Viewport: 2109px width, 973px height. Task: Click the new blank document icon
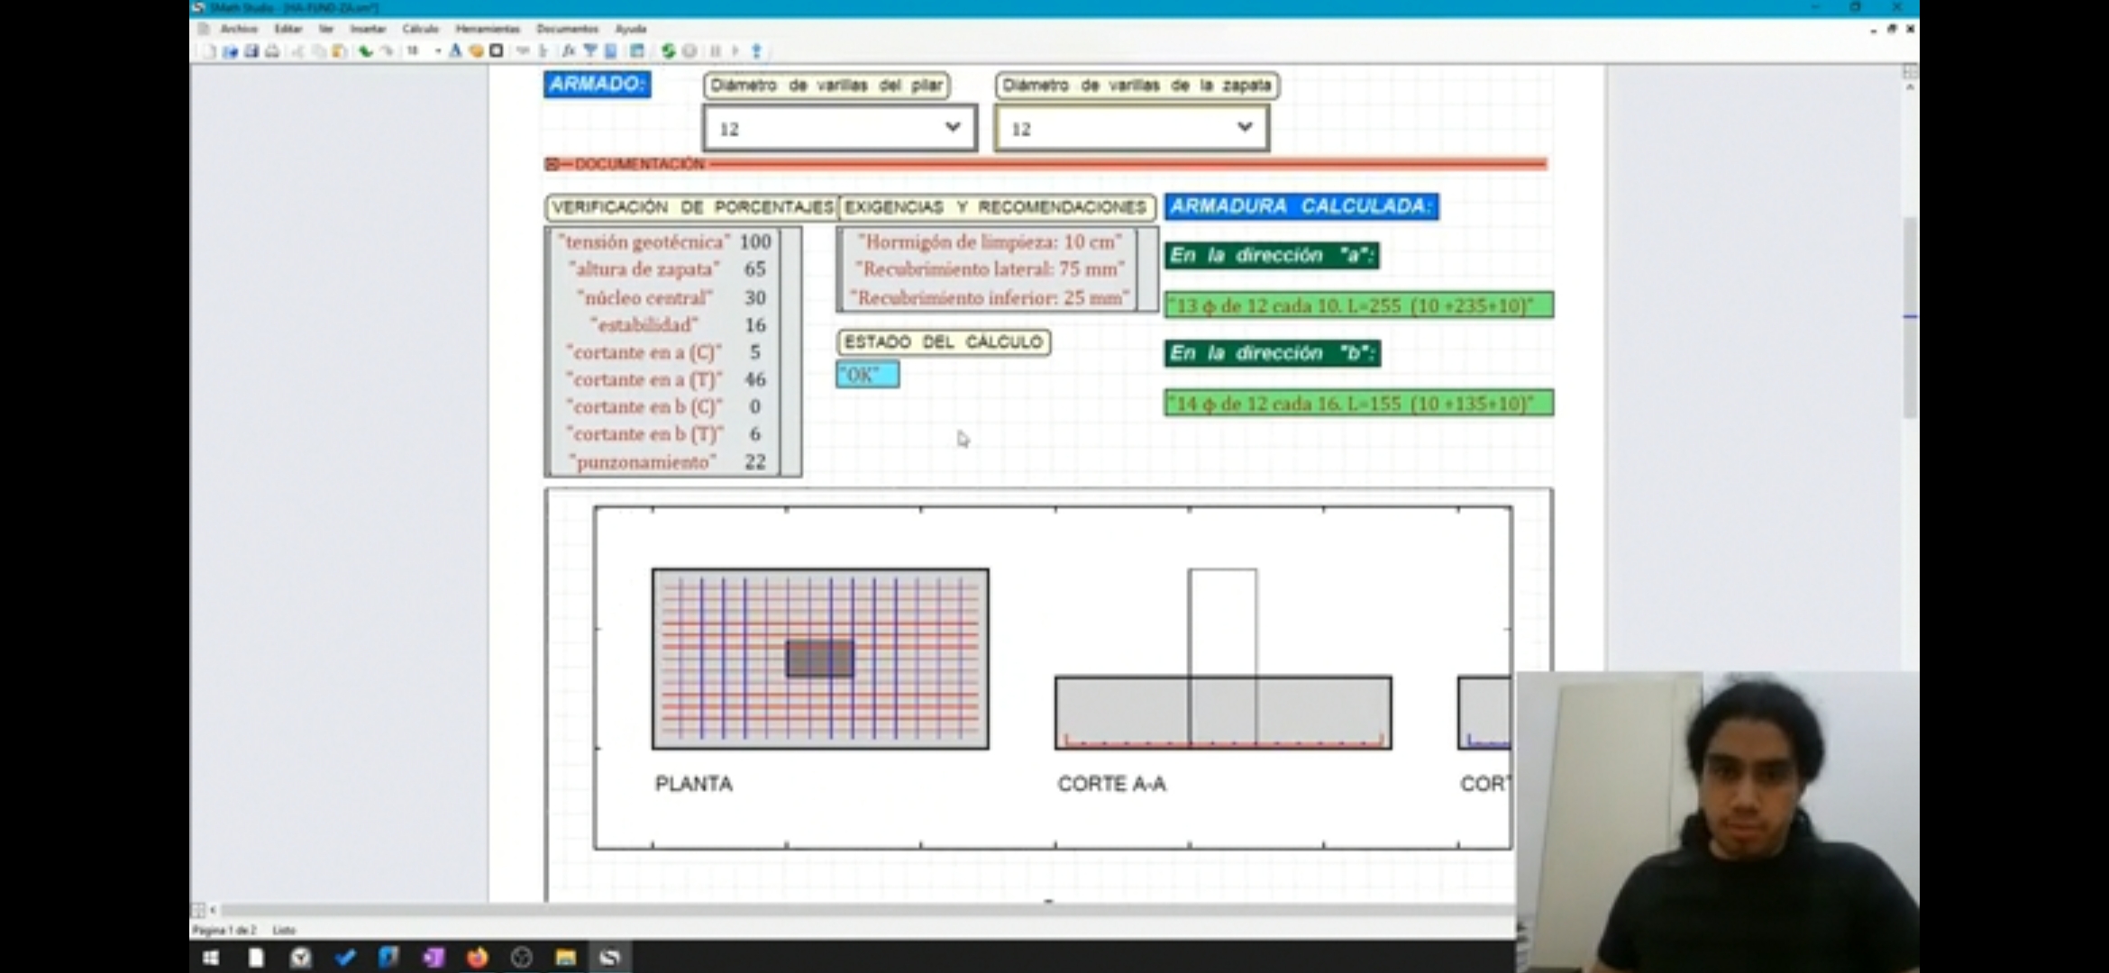coord(209,51)
